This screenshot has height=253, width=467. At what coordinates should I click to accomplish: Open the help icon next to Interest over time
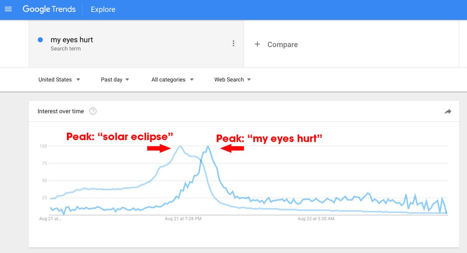(93, 111)
